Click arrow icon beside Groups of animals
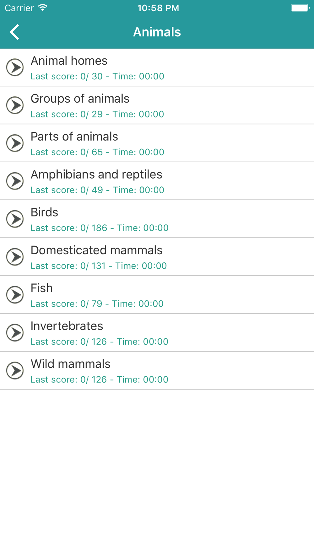314x558 pixels. (x=15, y=105)
